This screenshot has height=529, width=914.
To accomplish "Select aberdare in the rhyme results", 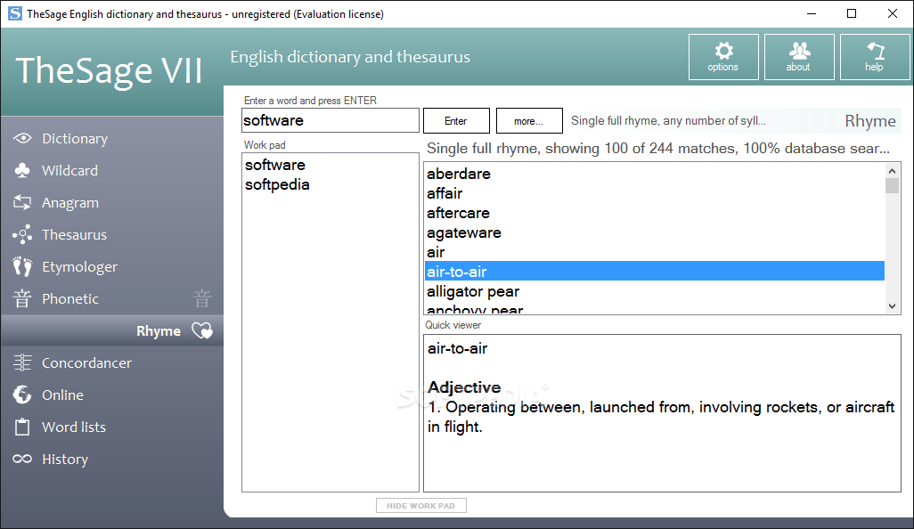I will [x=459, y=174].
